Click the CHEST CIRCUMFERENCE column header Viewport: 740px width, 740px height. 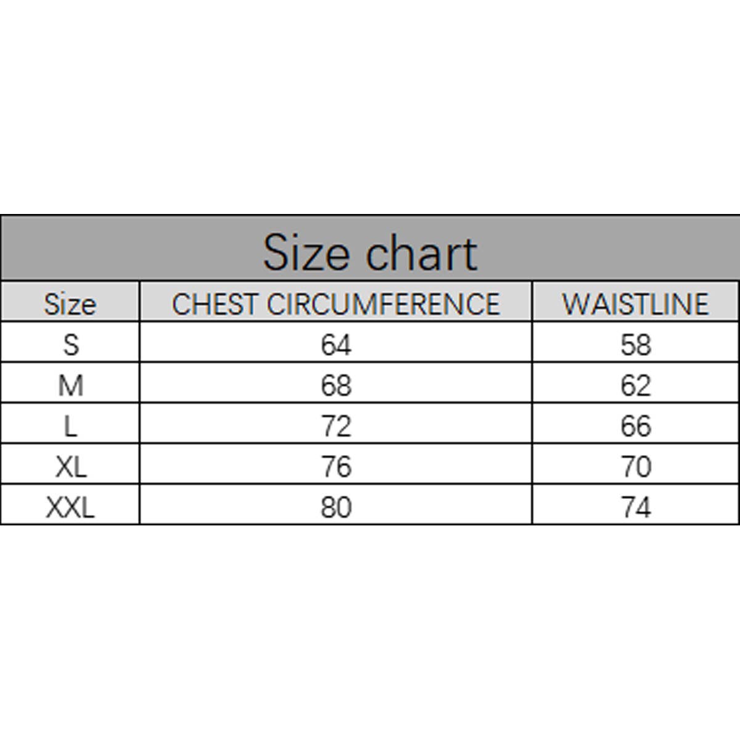coord(335,304)
